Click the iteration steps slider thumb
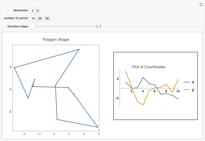The width and height of the screenshot is (205, 141). 33,26
